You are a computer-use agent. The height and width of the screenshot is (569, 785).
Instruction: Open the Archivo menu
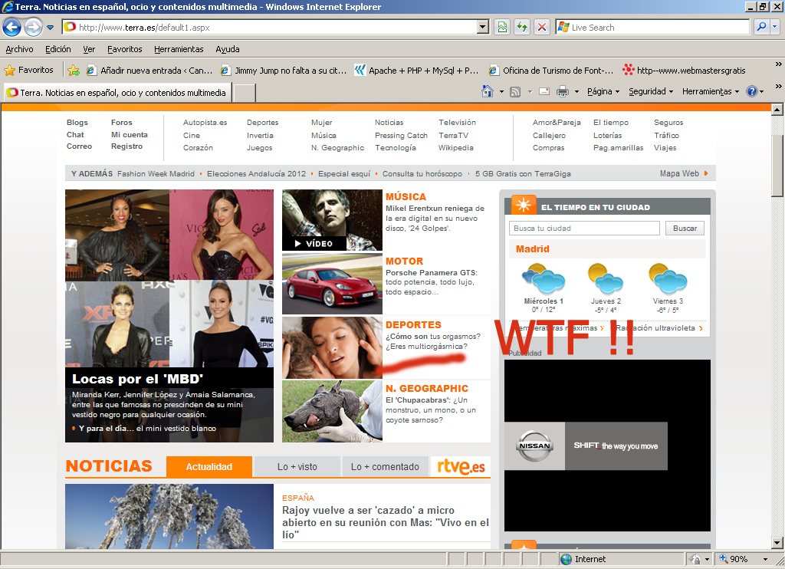tap(19, 49)
